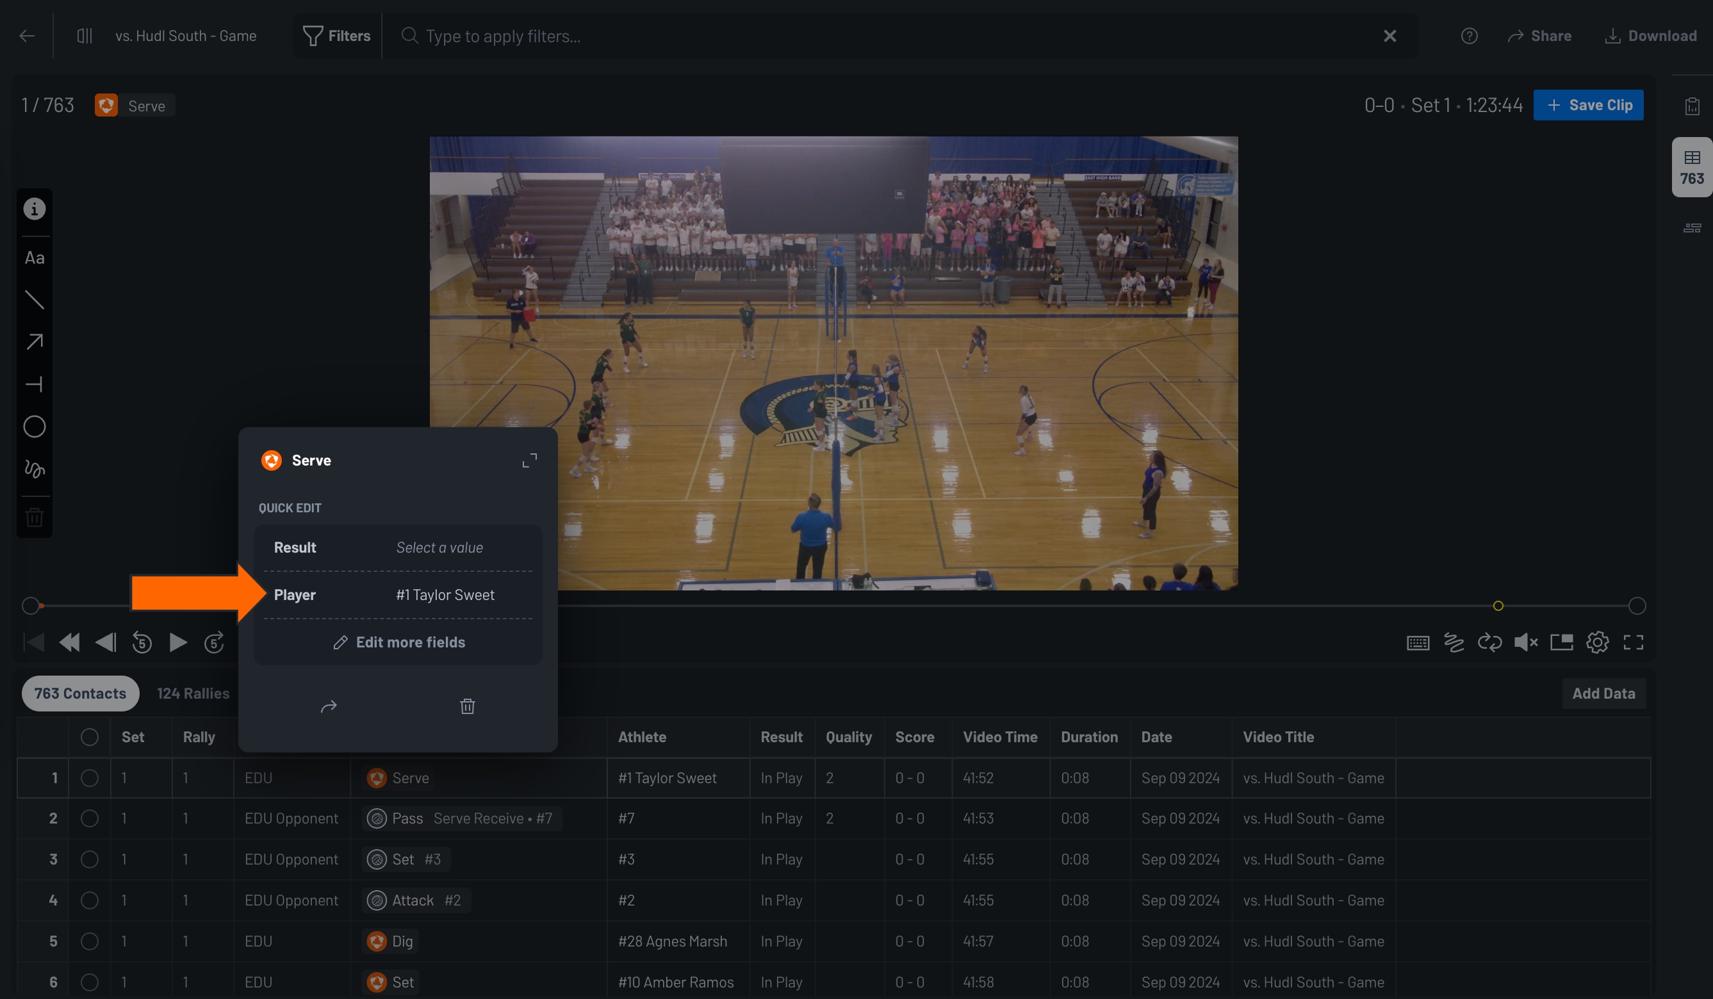Mute the video audio
Viewport: 1713px width, 999px height.
[1526, 642]
